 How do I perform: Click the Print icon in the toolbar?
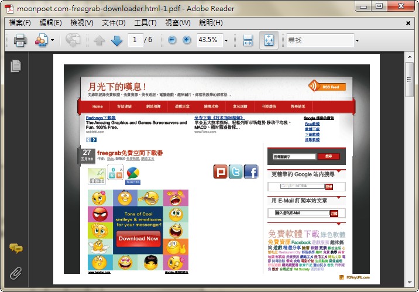pyautogui.click(x=20, y=40)
